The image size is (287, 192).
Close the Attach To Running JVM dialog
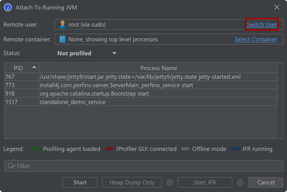[277, 8]
